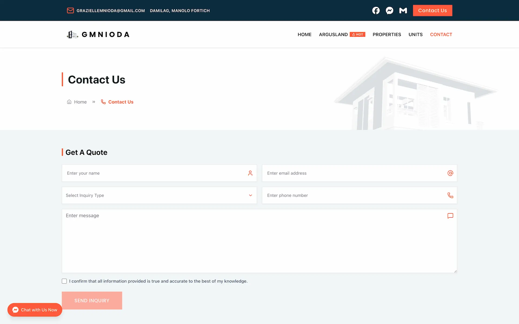Click the GMNIODA logo
Screen dimensions: 519x324
click(x=98, y=35)
